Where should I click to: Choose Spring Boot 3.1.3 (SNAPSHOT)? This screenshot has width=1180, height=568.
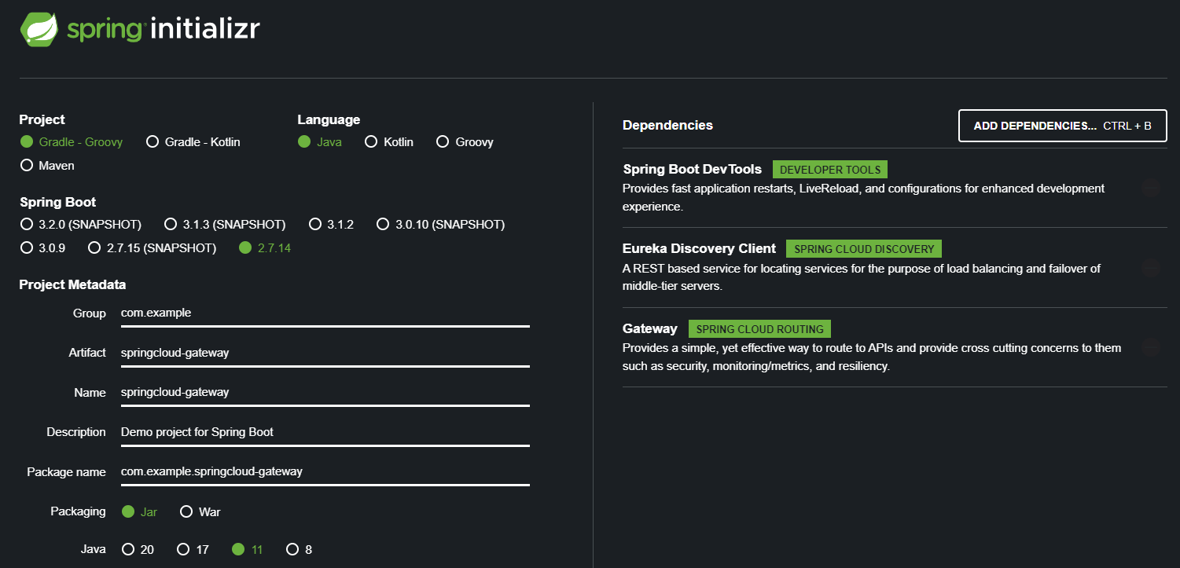click(x=225, y=225)
